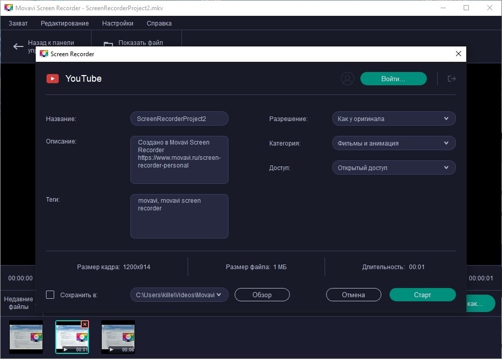Click Movavi app icon in title bar
The image size is (502, 359).
coord(8,8)
